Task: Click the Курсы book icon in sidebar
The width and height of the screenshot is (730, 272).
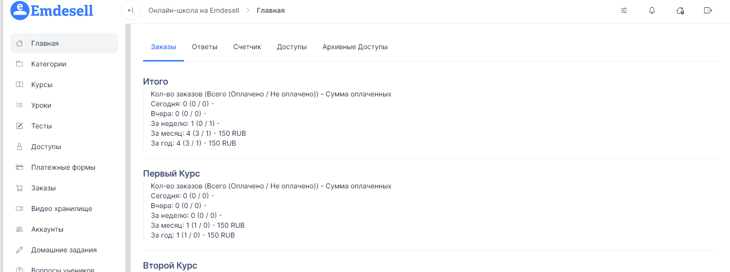Action: pos(20,85)
